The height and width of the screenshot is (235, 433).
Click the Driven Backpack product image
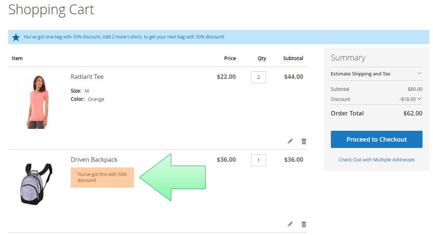pyautogui.click(x=36, y=184)
